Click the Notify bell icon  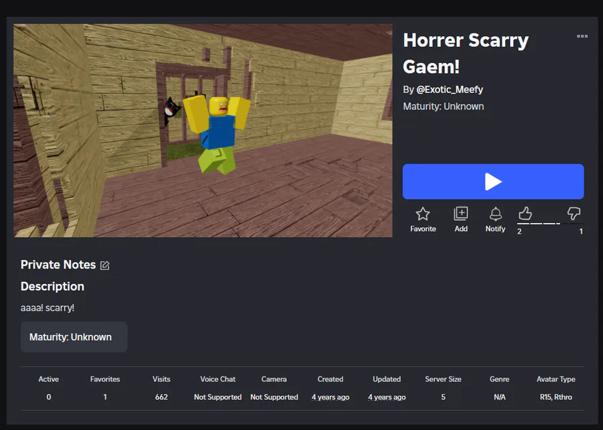pyautogui.click(x=495, y=214)
